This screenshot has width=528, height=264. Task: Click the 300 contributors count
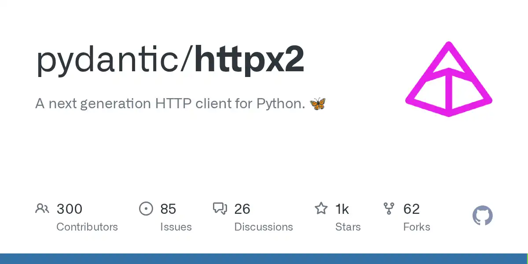click(70, 209)
